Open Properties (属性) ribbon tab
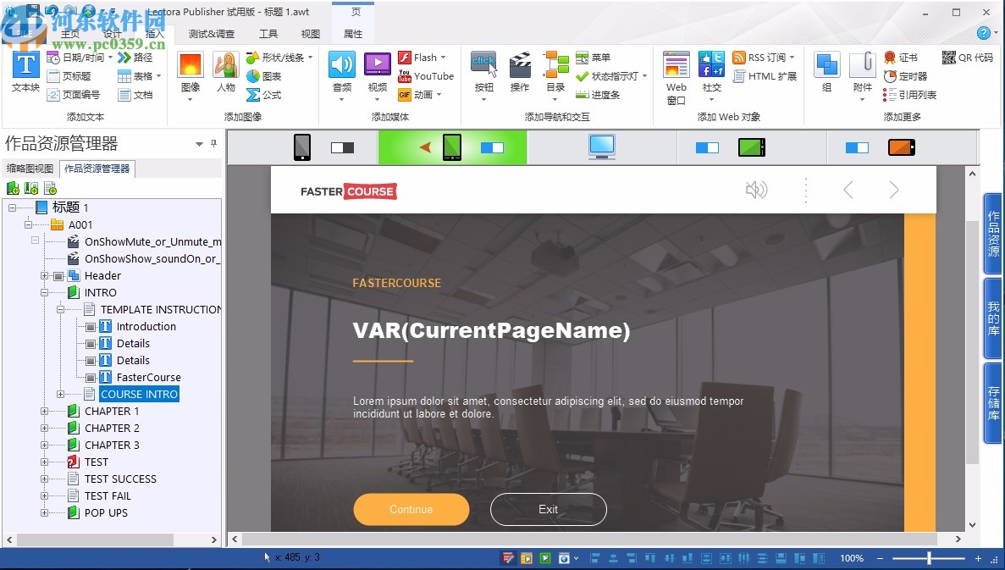Image resolution: width=1005 pixels, height=570 pixels. 353,34
